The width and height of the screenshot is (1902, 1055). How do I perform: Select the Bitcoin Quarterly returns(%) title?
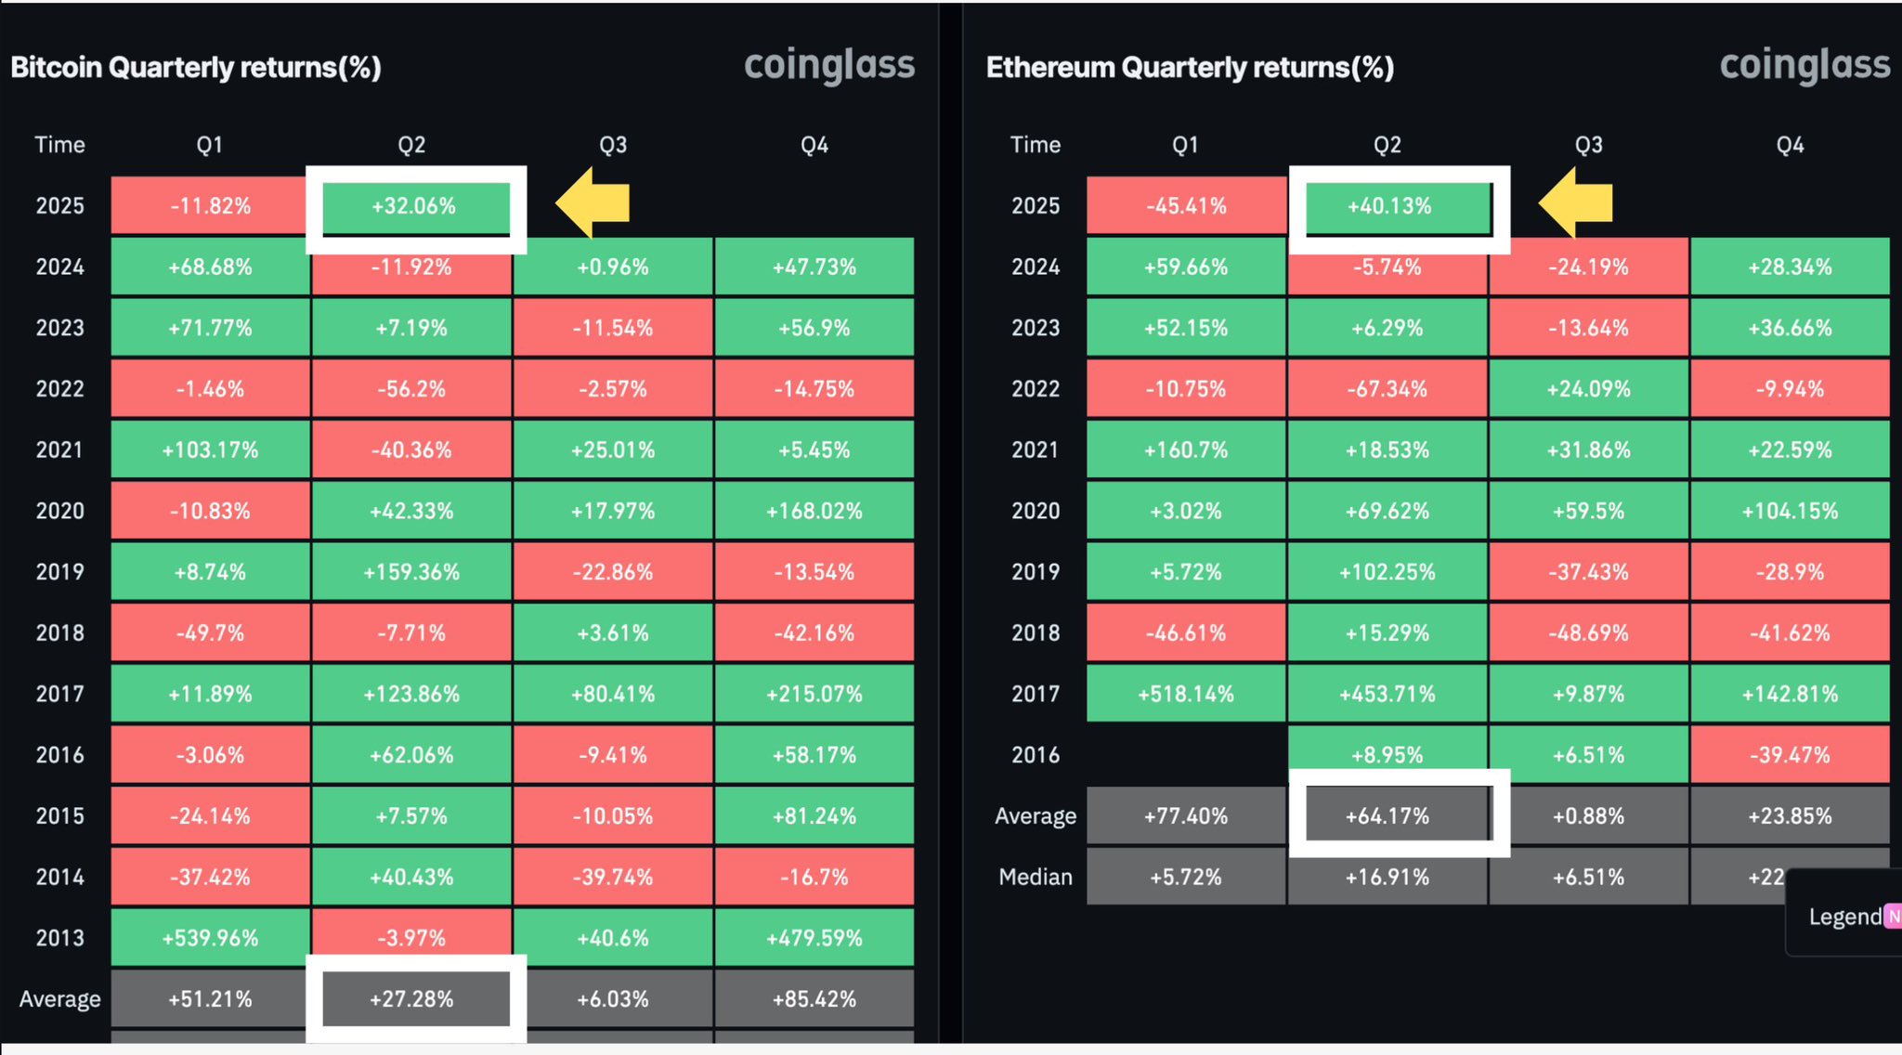[x=196, y=68]
